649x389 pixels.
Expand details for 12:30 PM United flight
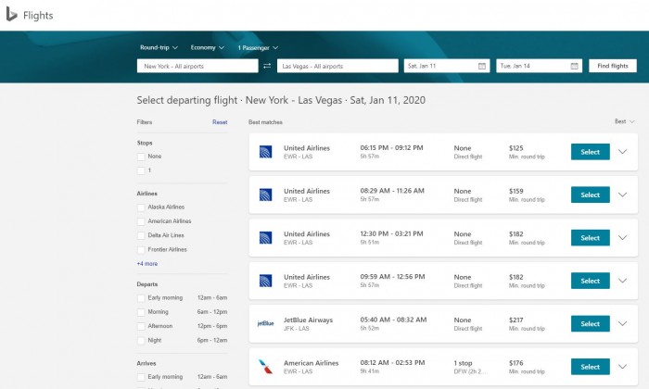pyautogui.click(x=622, y=238)
